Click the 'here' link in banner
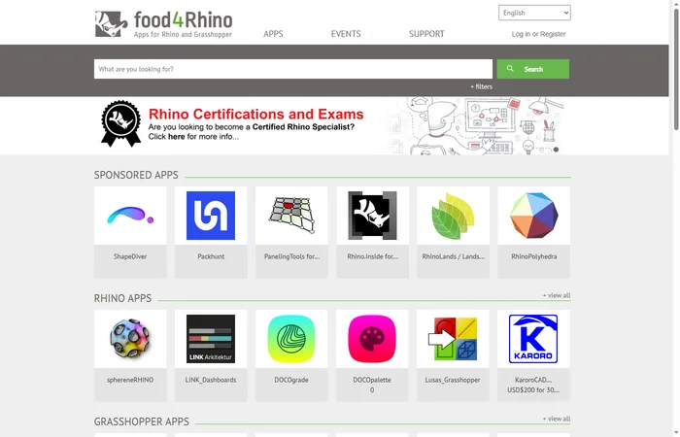The image size is (680, 437). coord(176,137)
